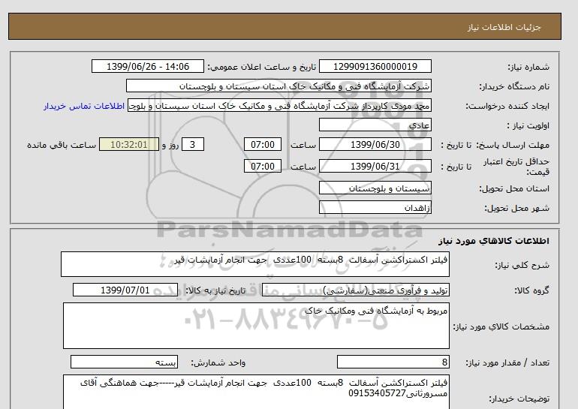Screen dimensions: 578x409
Task: Click the 07:00 time field beside 1399/06/30
Action: point(263,144)
